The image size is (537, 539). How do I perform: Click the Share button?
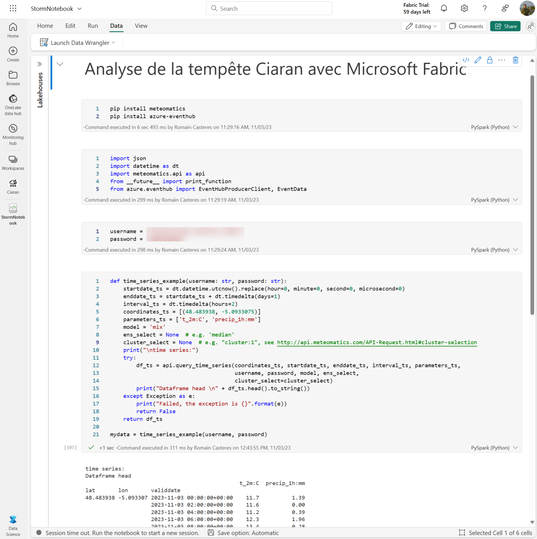(505, 26)
